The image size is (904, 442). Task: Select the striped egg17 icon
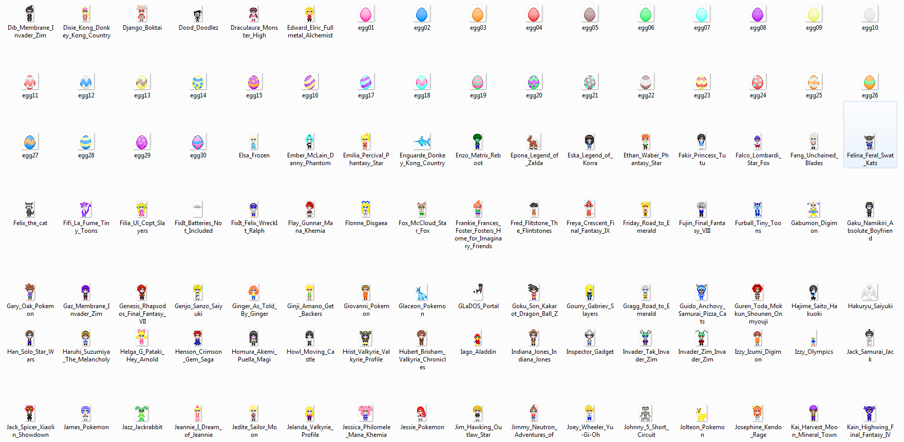366,82
